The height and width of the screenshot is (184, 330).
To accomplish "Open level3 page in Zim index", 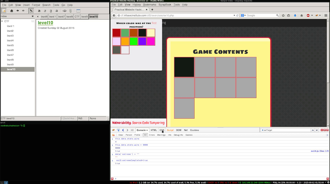I will (10, 36).
